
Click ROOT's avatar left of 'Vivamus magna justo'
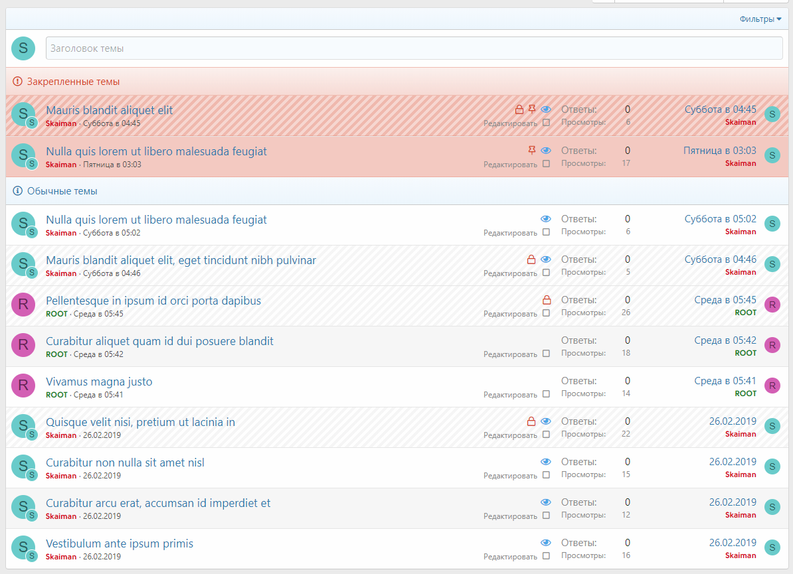[x=23, y=386]
